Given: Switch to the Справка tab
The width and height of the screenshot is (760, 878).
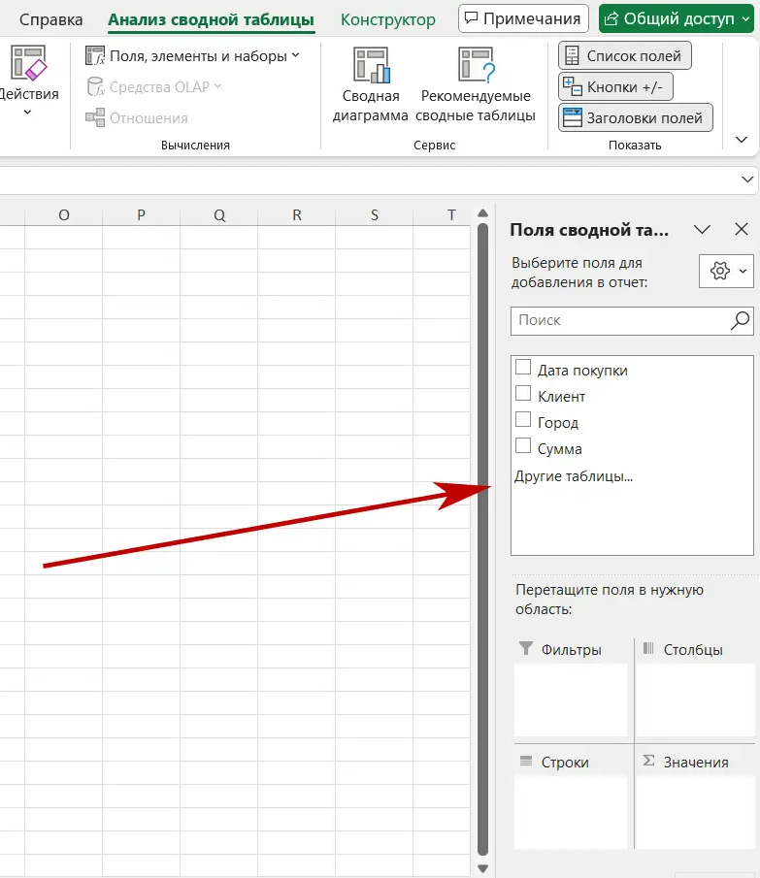Looking at the screenshot, I should point(51,19).
